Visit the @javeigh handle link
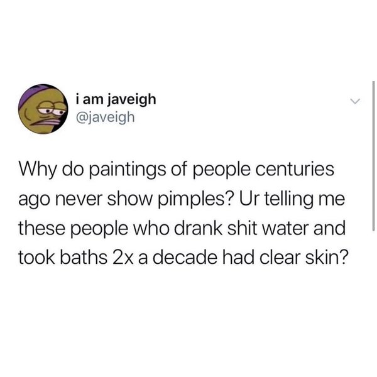 pos(105,117)
